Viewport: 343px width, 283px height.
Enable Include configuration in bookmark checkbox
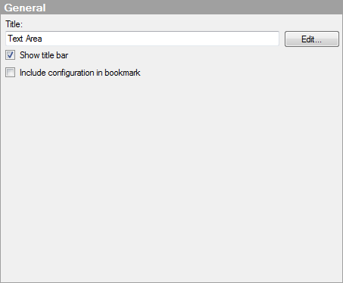[x=10, y=73]
